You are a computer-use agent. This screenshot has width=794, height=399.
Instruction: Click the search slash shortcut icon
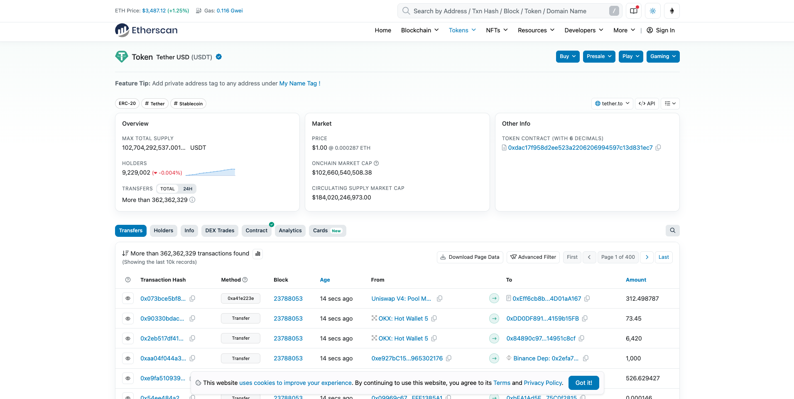pos(614,11)
